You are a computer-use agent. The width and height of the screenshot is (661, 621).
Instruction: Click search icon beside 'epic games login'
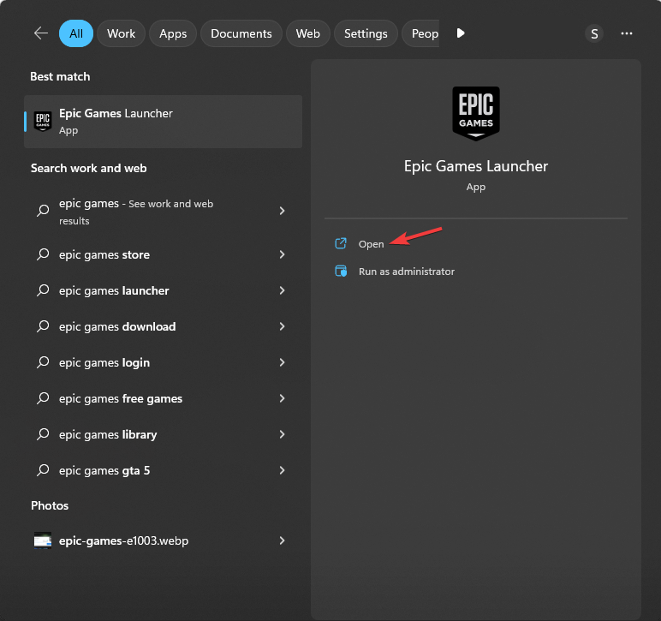point(43,362)
